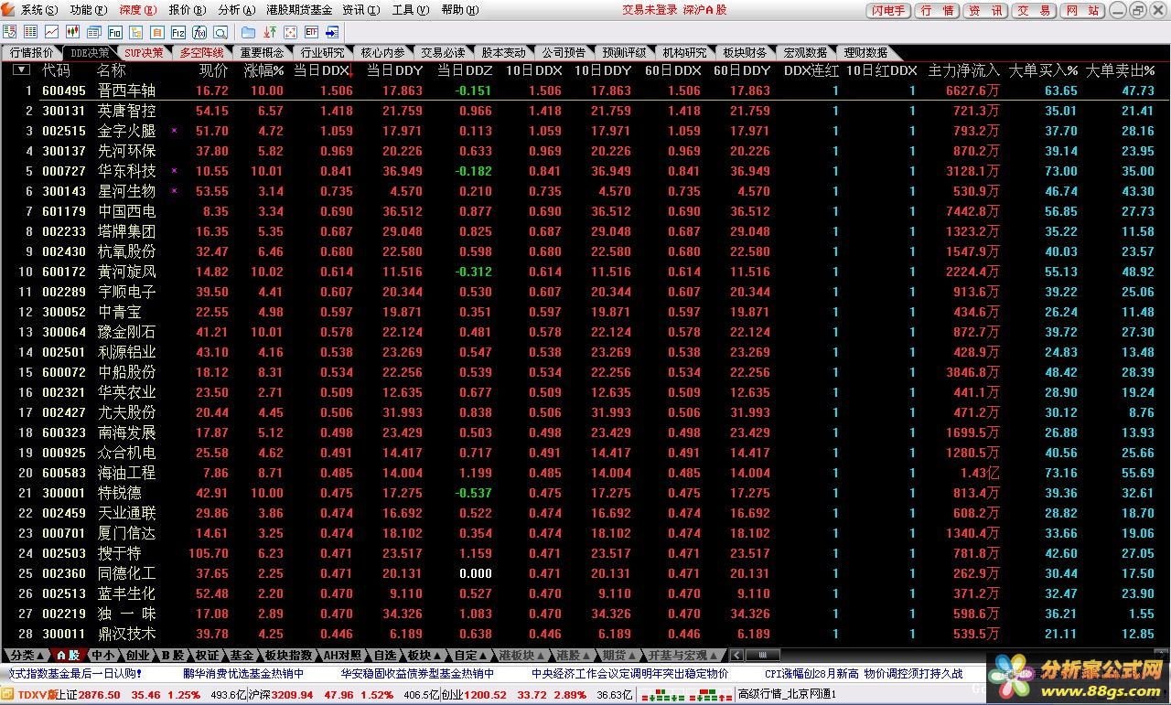1171x705 pixels.
Task: Click the quote list checklist toolbar icon
Action: pos(9,32)
